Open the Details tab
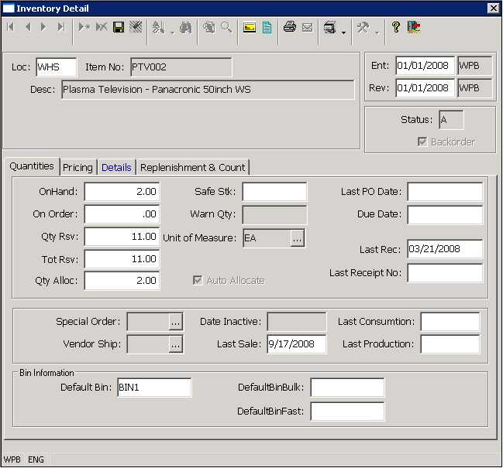Screen dimensions: 503x468 pyautogui.click(x=116, y=167)
